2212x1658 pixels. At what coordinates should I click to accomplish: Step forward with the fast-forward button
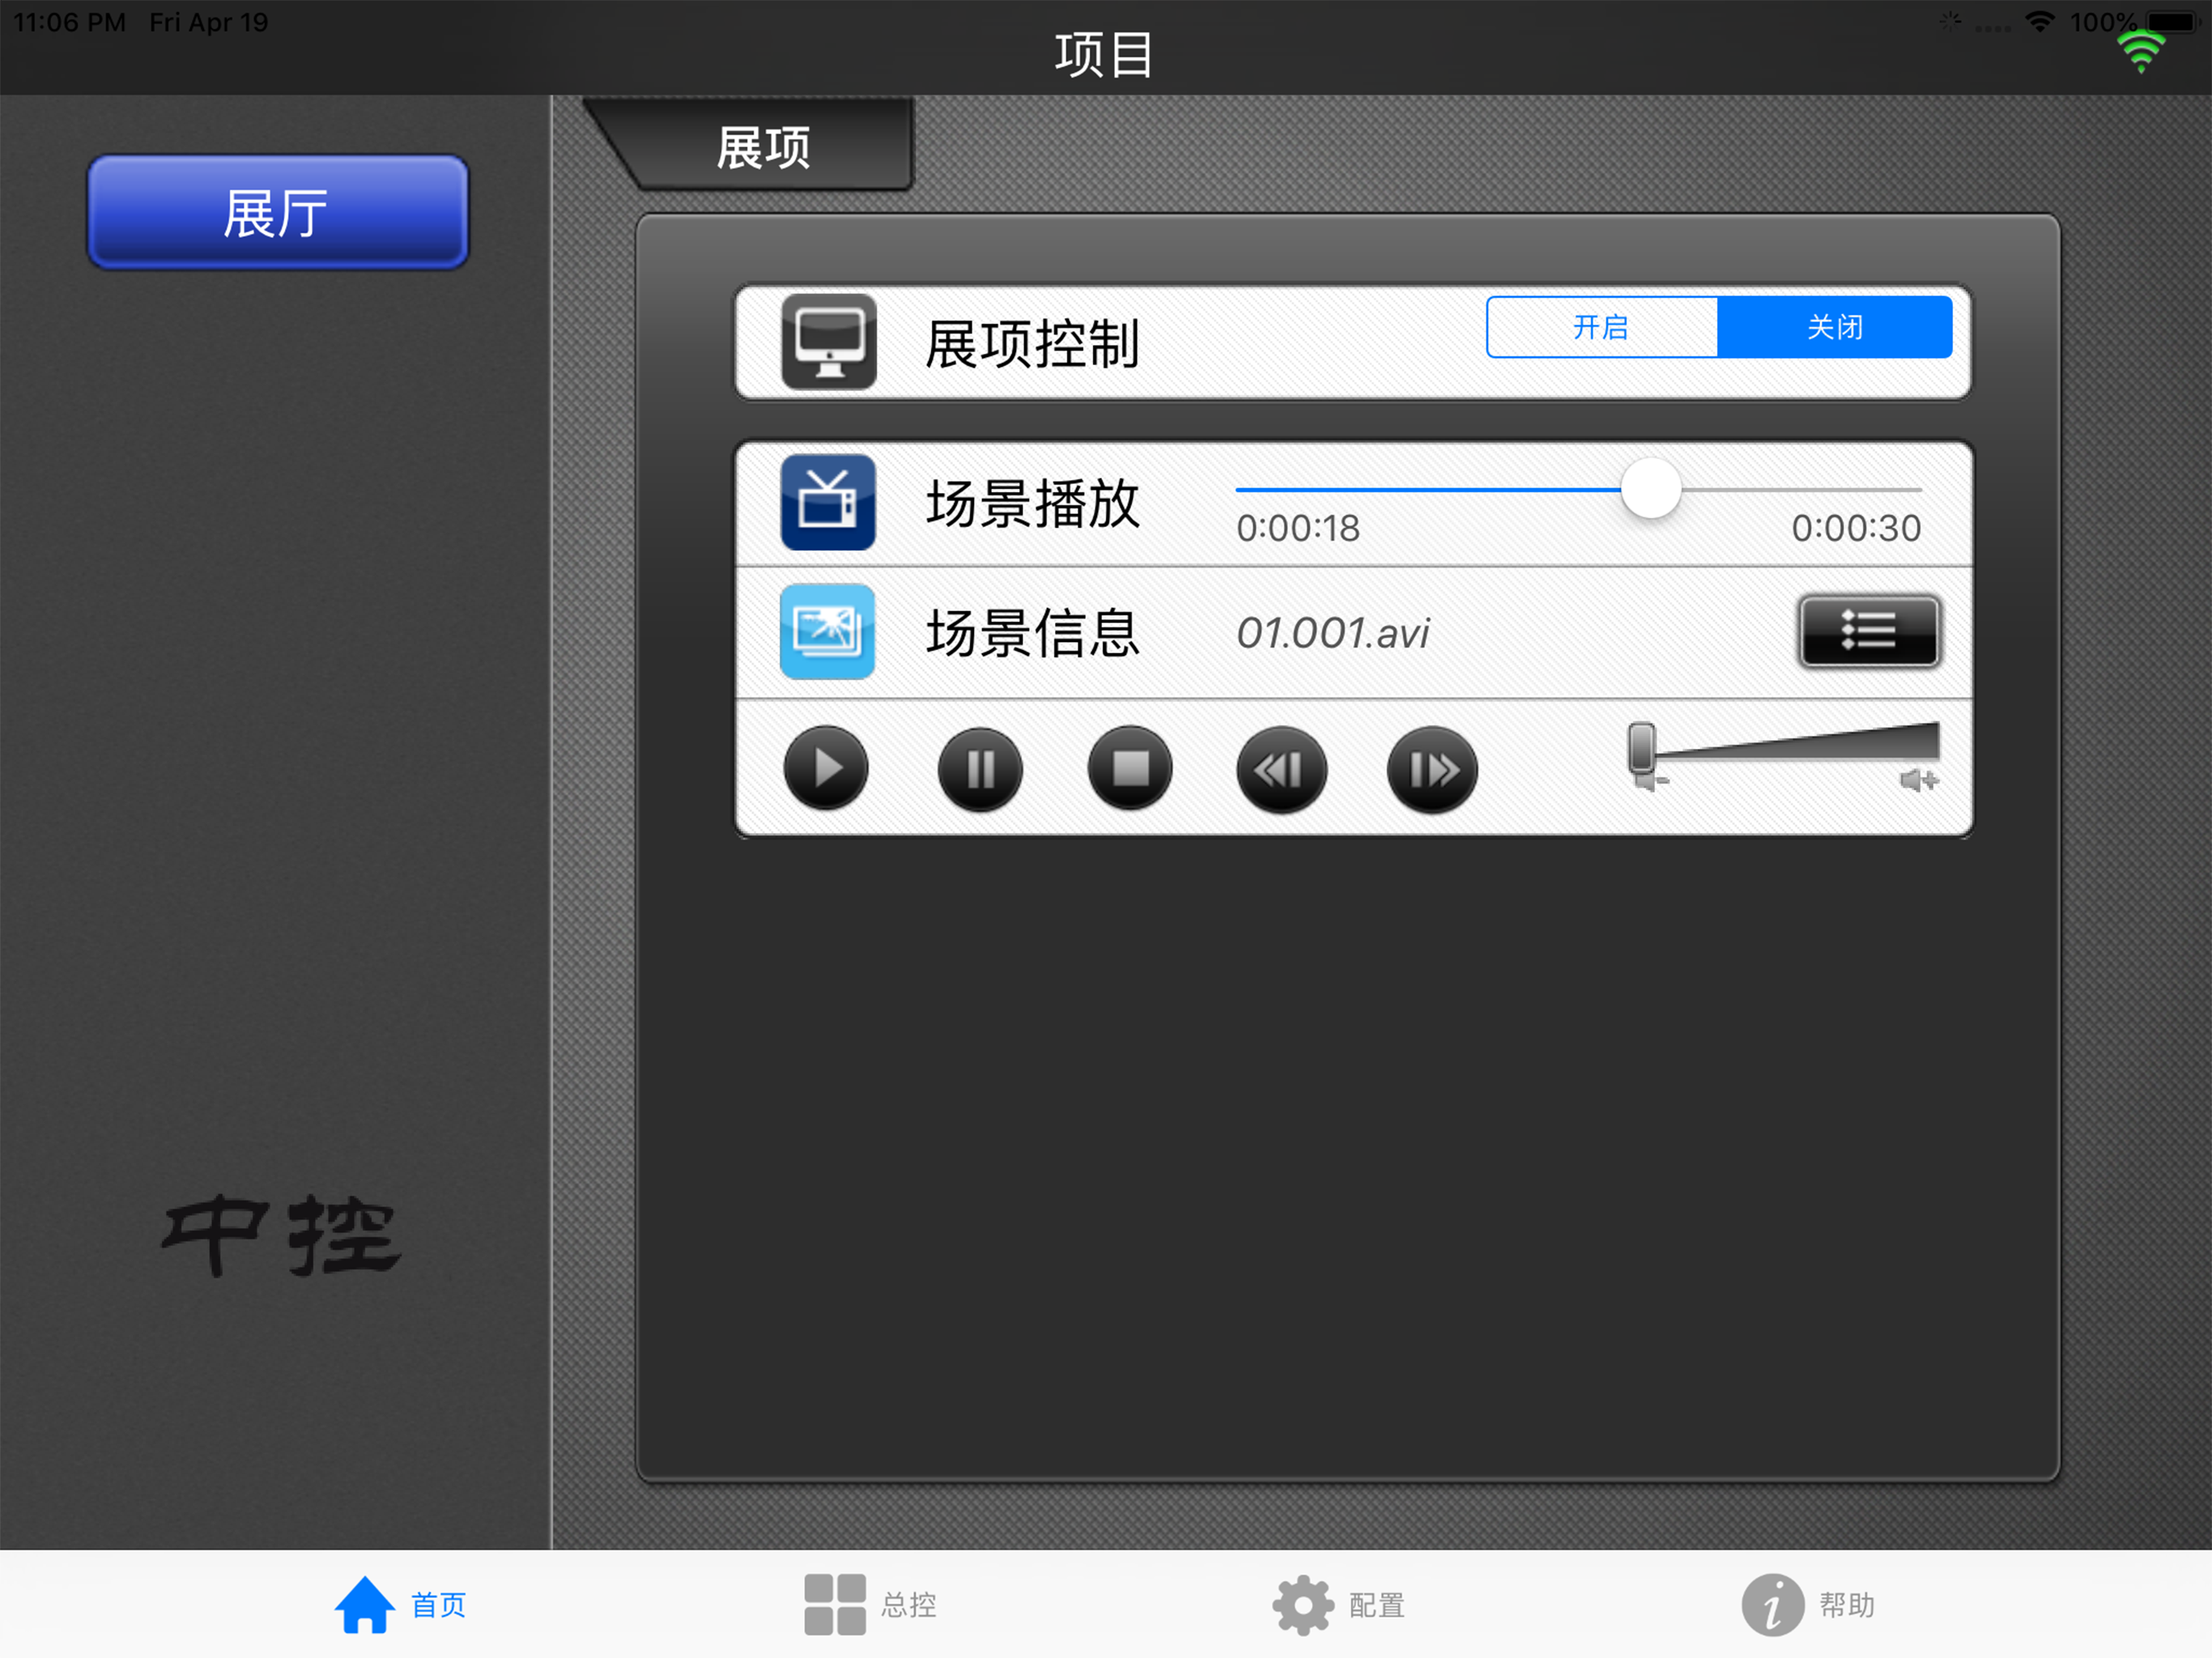tap(1432, 768)
